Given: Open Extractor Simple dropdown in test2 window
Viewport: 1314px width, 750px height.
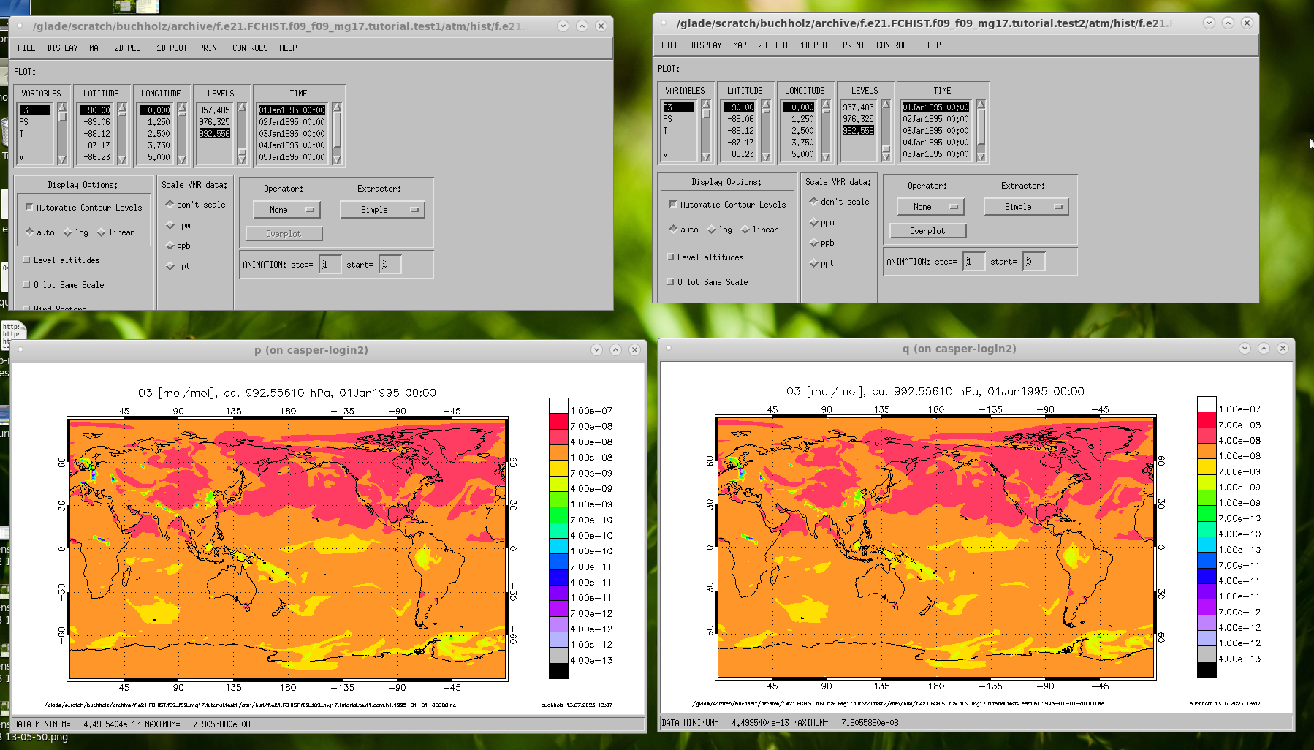Looking at the screenshot, I should [x=1026, y=207].
